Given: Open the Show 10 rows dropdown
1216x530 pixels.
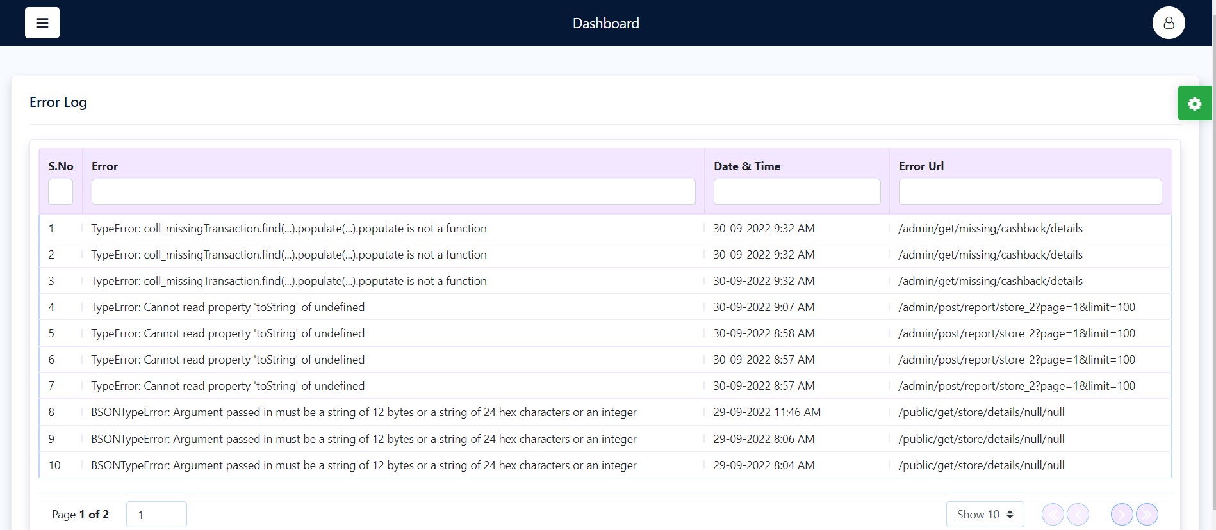Looking at the screenshot, I should [x=985, y=515].
